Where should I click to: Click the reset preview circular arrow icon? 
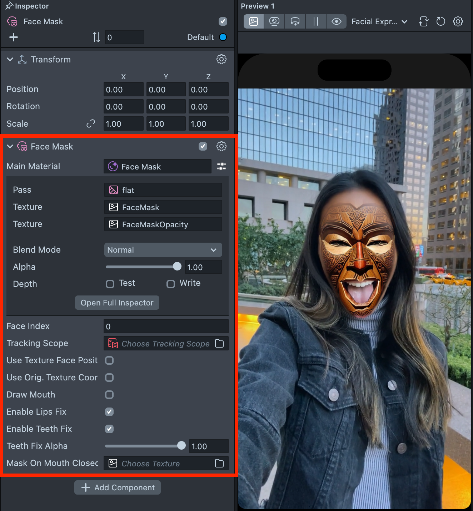[x=441, y=21]
